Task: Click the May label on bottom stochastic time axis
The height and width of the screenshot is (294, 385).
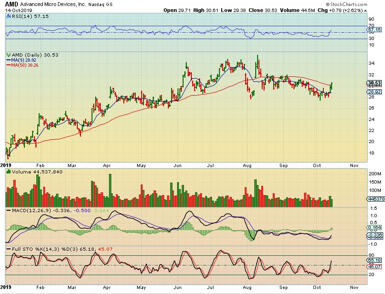Action: pos(141,288)
